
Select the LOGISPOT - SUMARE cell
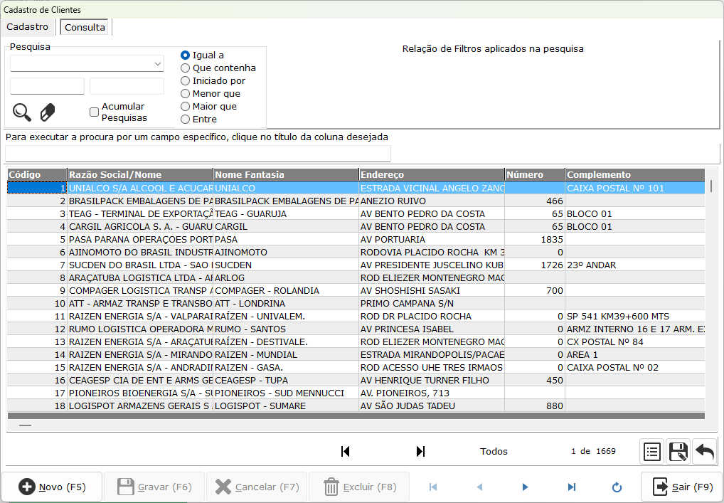tap(287, 406)
